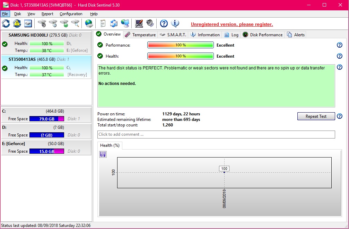Switch to the Disk Performance tab
The height and width of the screenshot is (229, 349).
[x=263, y=35]
